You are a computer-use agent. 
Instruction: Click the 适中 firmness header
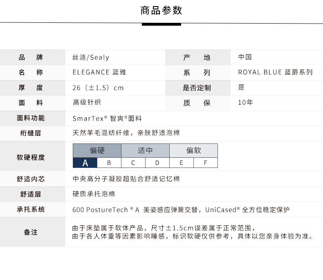(146, 150)
